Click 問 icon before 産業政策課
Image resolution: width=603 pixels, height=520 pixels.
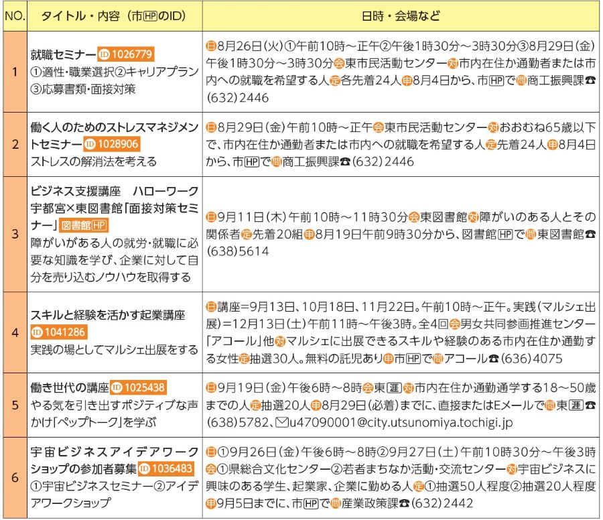pyautogui.click(x=336, y=503)
